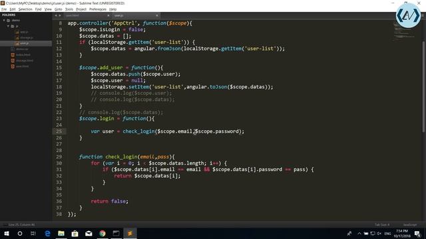
Task: Click the muted volume tray icon
Action: tap(379, 233)
